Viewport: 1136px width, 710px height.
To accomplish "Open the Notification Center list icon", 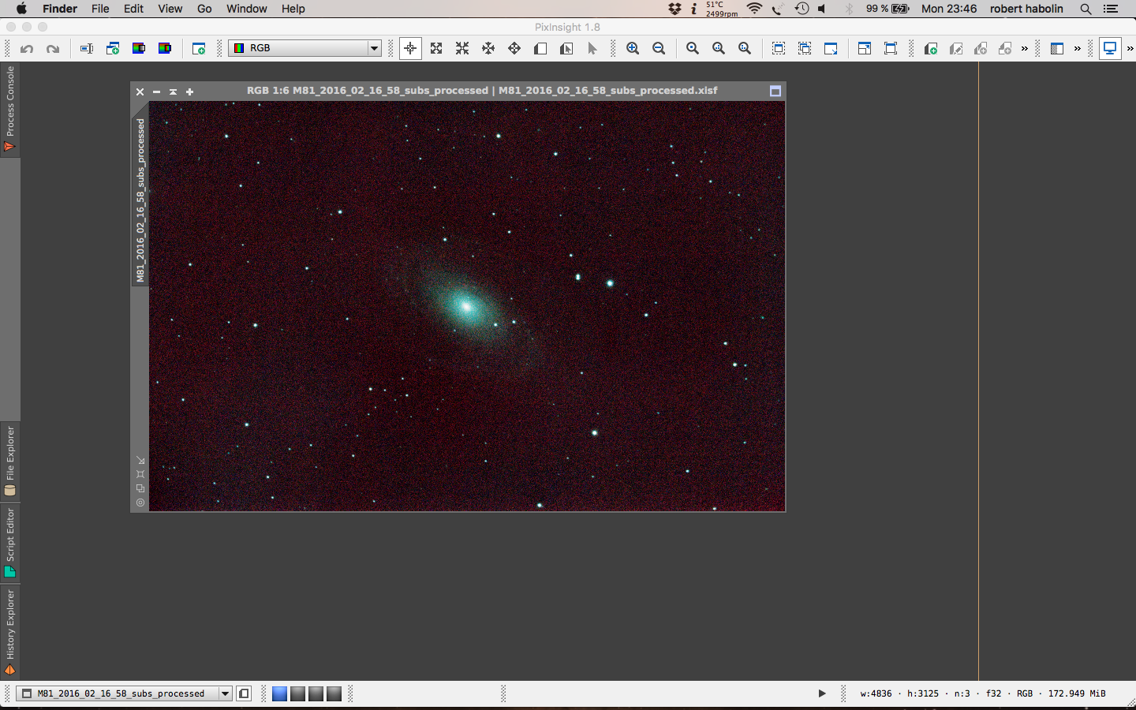I will pyautogui.click(x=1111, y=9).
